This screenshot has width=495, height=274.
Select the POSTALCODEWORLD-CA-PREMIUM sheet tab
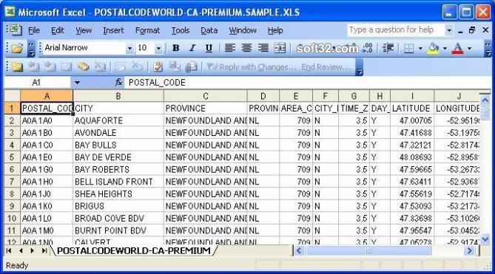134,250
